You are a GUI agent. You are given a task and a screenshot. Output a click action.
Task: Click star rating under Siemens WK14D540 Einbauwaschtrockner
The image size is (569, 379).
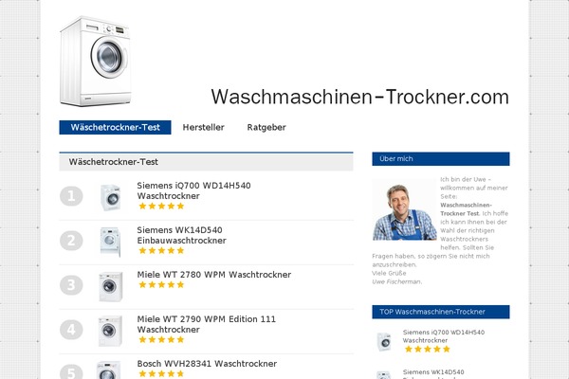(161, 250)
